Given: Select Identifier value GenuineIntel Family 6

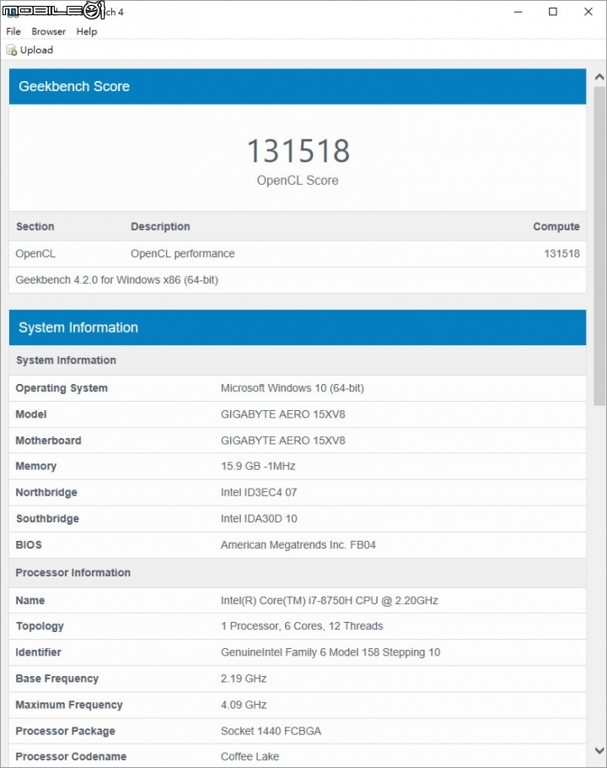Looking at the screenshot, I should pyautogui.click(x=330, y=652).
